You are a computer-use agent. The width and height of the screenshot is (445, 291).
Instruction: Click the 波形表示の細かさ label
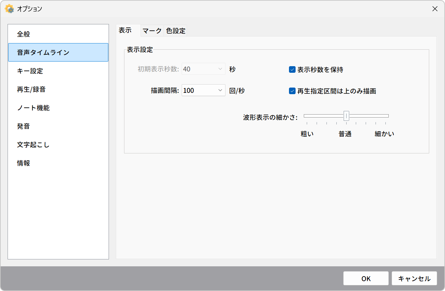pos(271,117)
